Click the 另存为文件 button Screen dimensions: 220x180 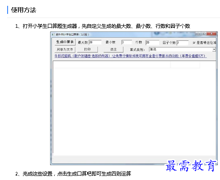point(65,49)
